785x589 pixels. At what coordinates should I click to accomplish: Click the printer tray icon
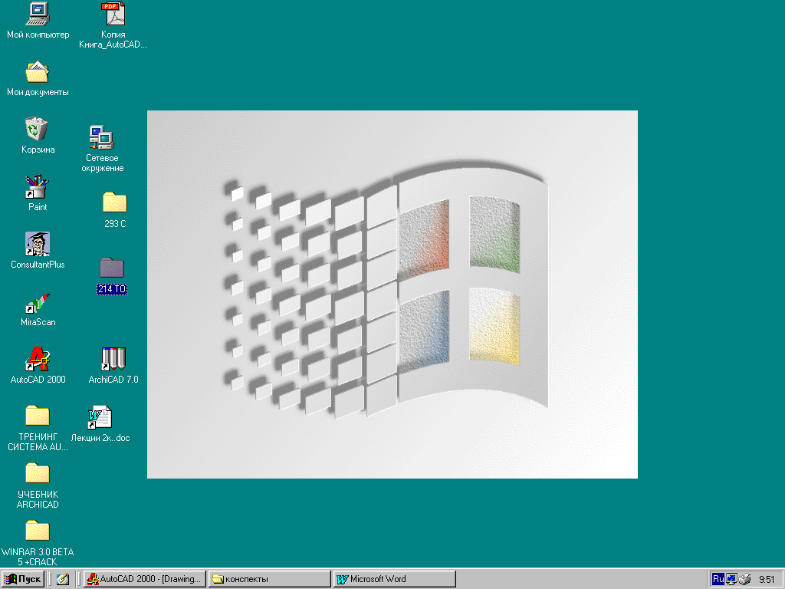click(x=744, y=579)
